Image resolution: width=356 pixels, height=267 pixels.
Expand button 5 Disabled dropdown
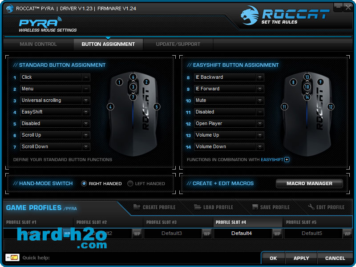(86, 124)
